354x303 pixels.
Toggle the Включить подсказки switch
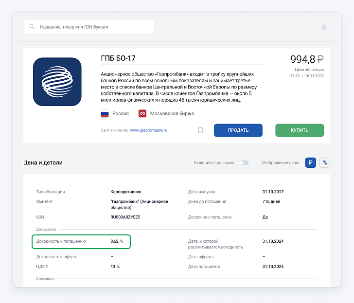(x=243, y=162)
